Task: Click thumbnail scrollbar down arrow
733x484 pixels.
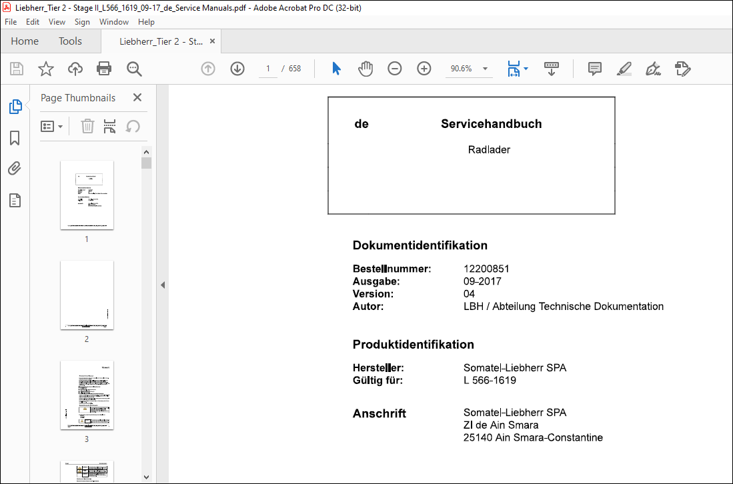Action: tap(146, 477)
